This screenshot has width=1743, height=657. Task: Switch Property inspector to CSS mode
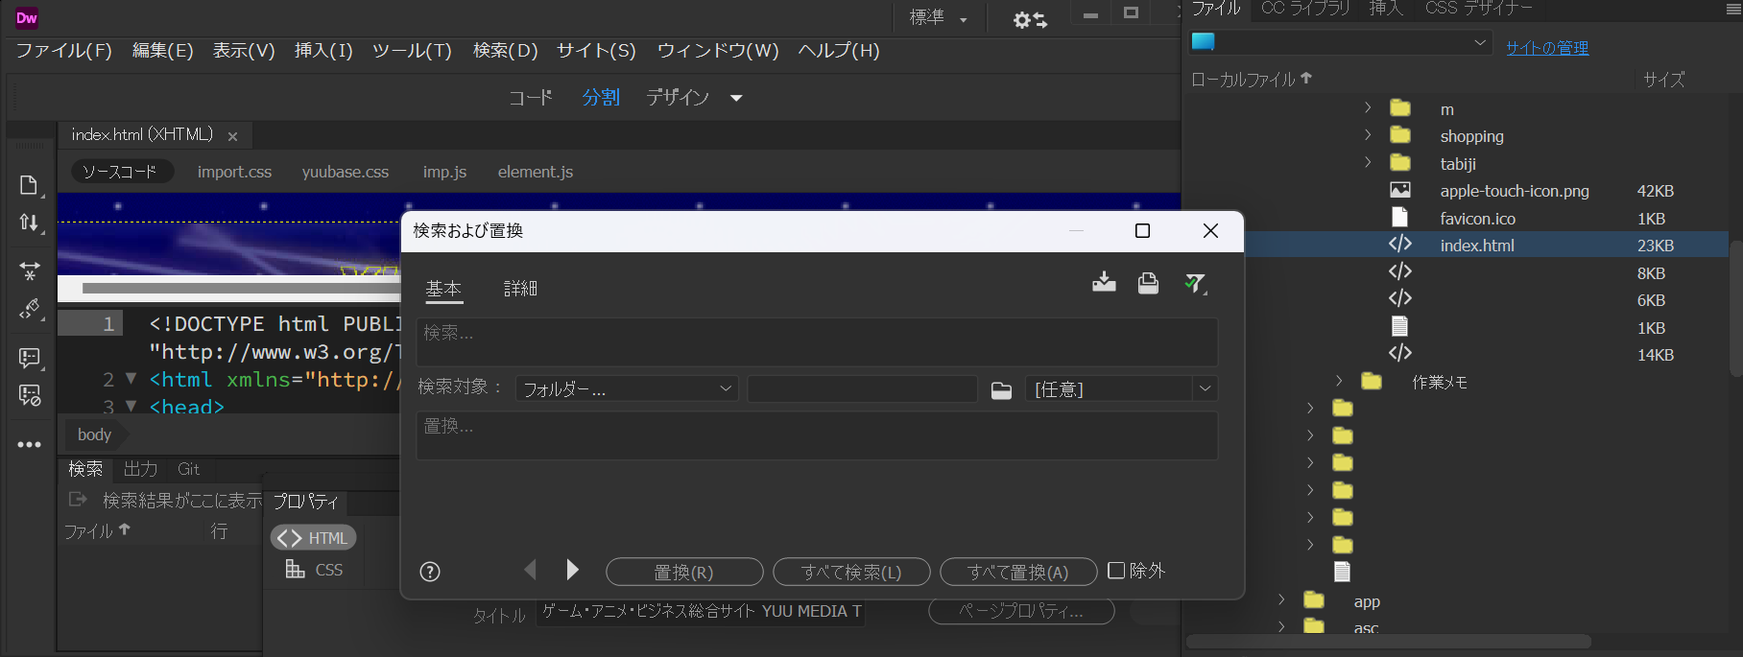pyautogui.click(x=314, y=570)
